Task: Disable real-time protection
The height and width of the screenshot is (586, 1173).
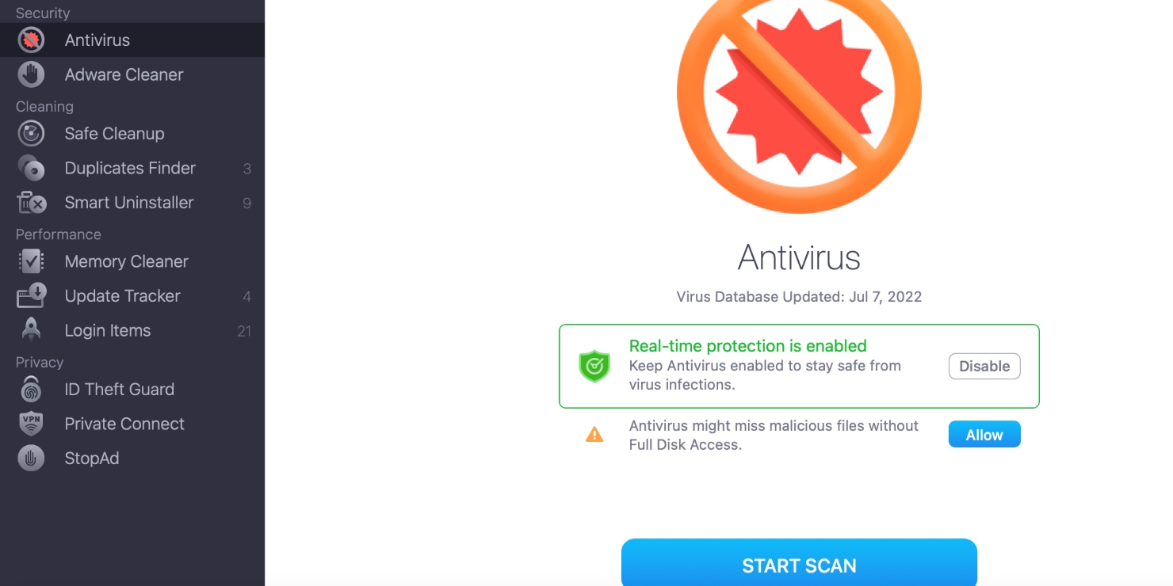Action: pos(984,367)
